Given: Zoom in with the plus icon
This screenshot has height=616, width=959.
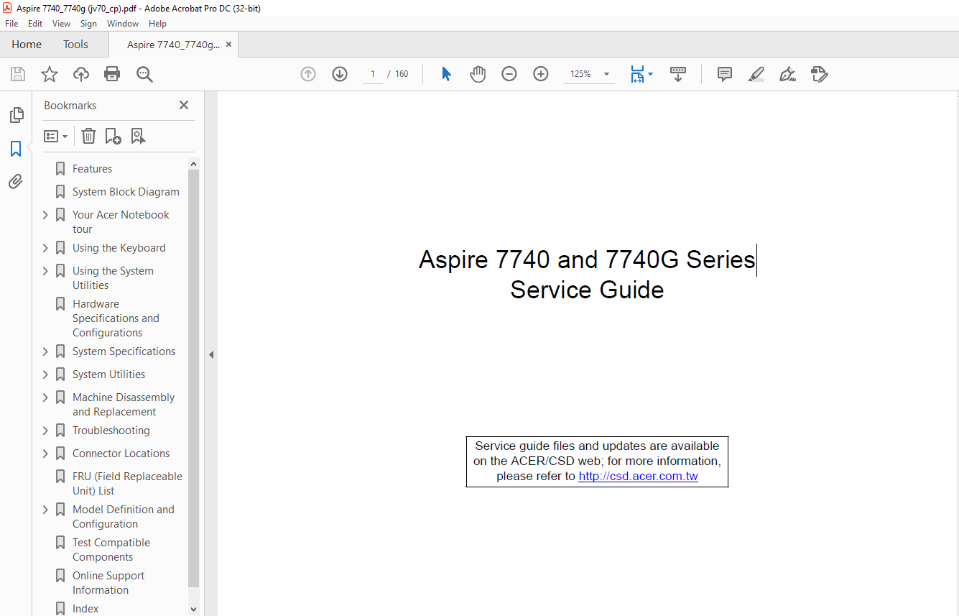Looking at the screenshot, I should pos(541,74).
